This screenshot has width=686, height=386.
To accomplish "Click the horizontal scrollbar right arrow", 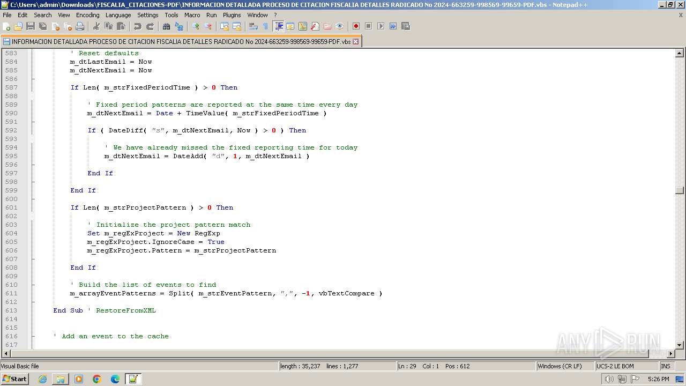I will click(670, 354).
